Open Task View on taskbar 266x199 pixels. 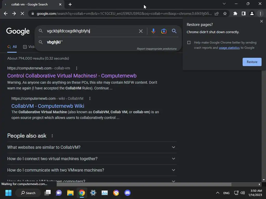click(x=48, y=193)
